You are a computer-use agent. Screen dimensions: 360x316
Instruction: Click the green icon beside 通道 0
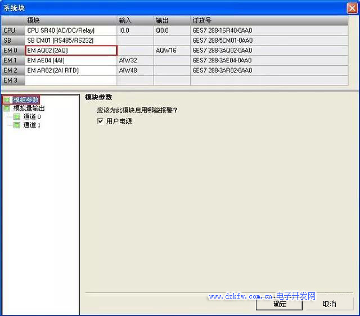point(17,116)
